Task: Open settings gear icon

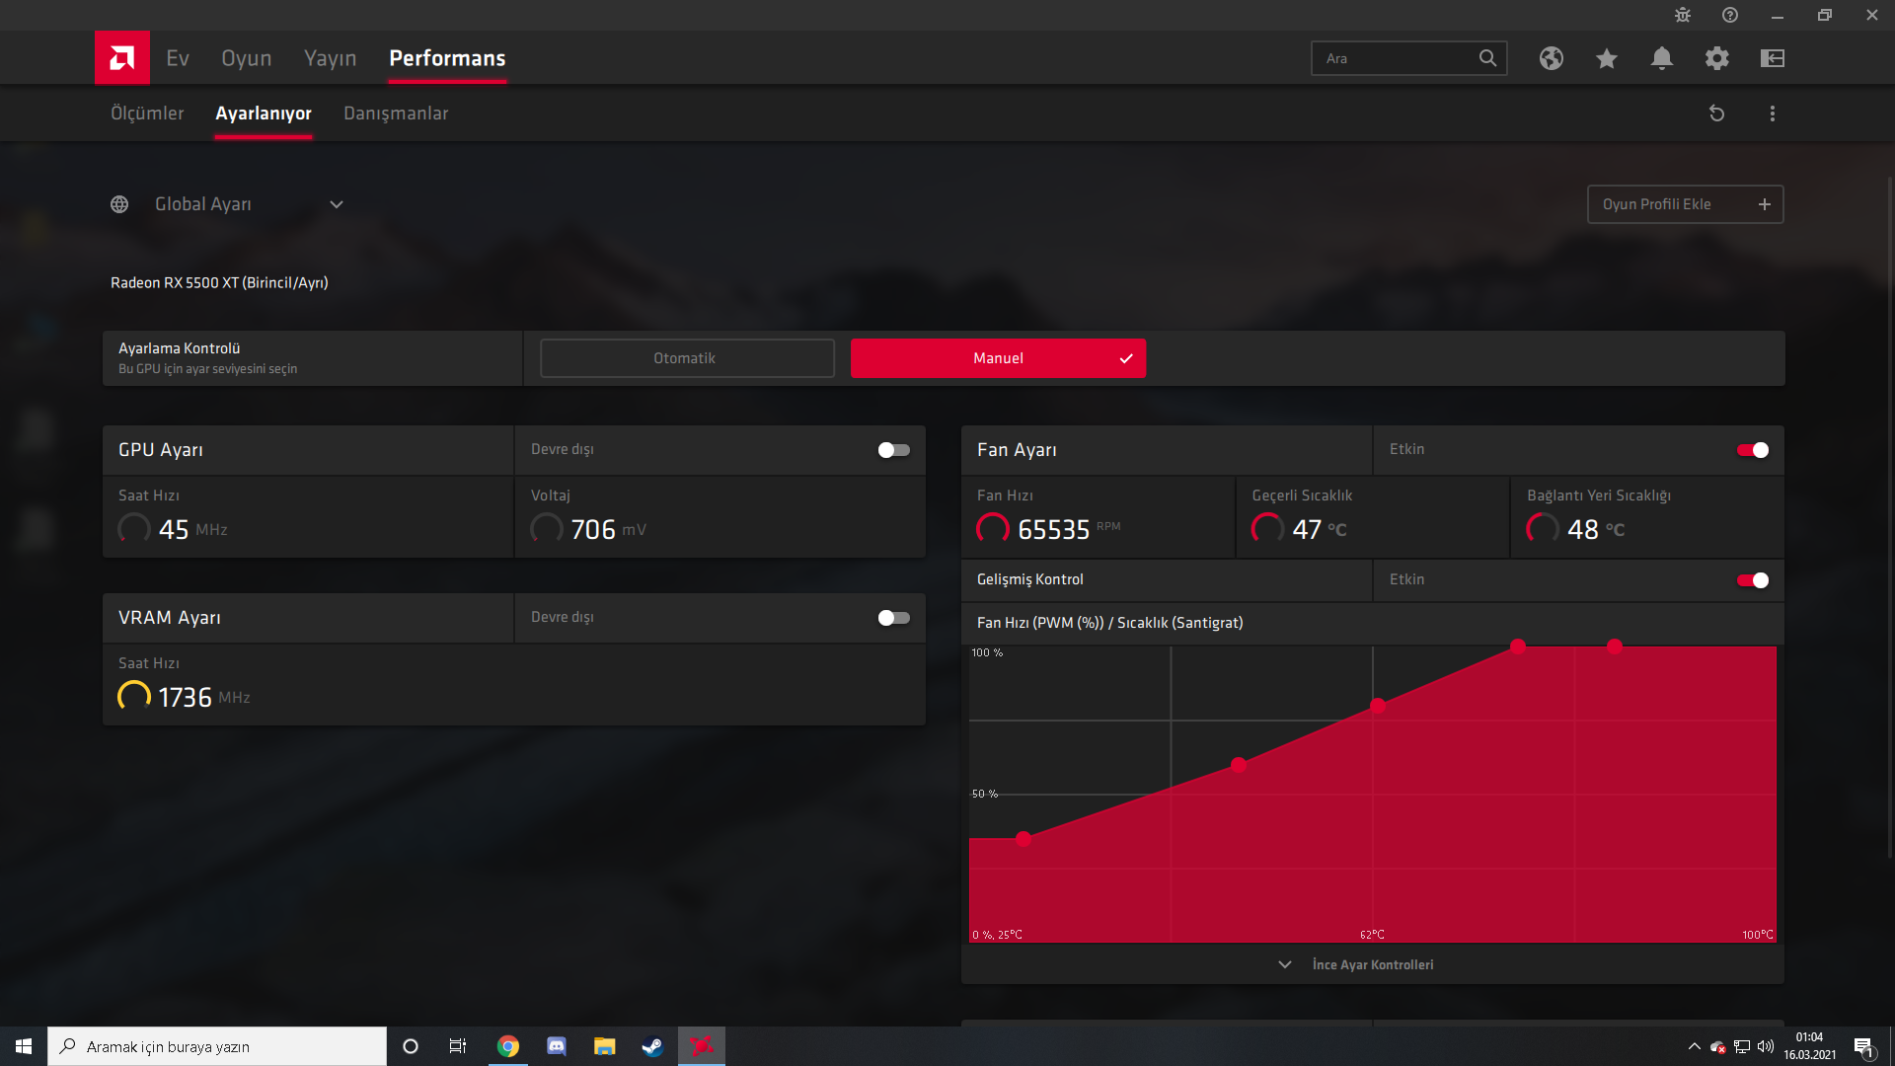Action: (x=1717, y=58)
